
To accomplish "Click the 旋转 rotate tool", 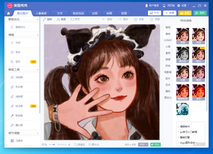I will coord(48,20).
